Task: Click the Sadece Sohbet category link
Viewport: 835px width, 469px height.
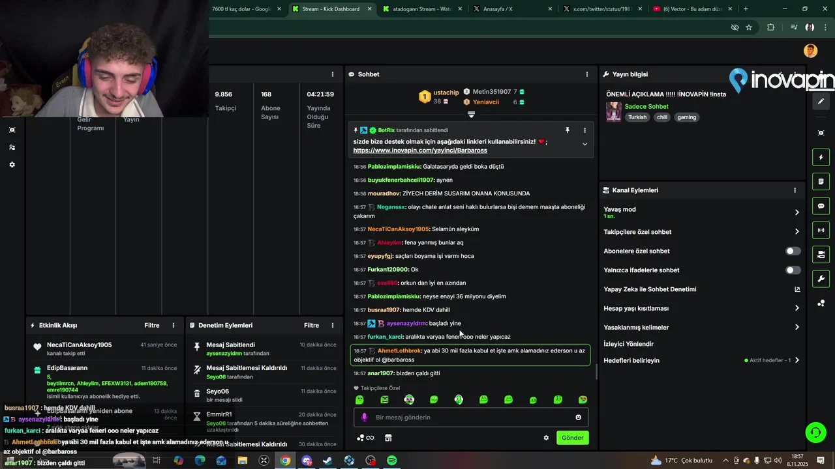Action: pyautogui.click(x=646, y=106)
